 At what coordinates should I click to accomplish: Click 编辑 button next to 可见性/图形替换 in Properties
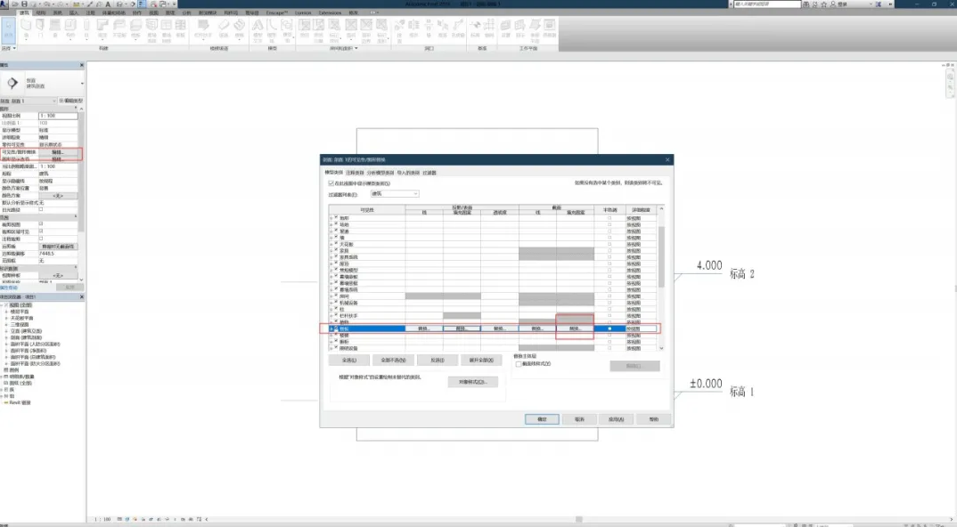[x=58, y=152]
